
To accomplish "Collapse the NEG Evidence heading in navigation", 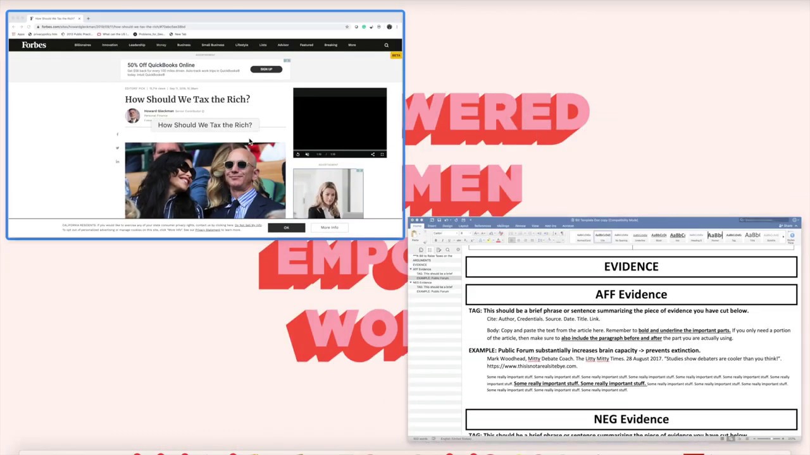I will click(x=411, y=282).
